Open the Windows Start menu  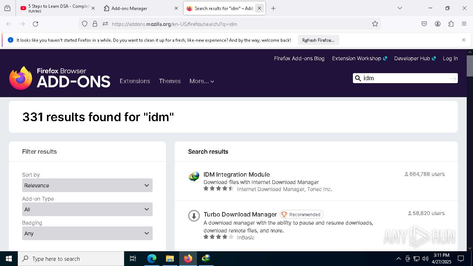pos(9,259)
